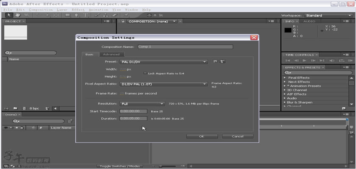Click OK in Composition Settings
356x169 pixels.
pyautogui.click(x=202, y=136)
